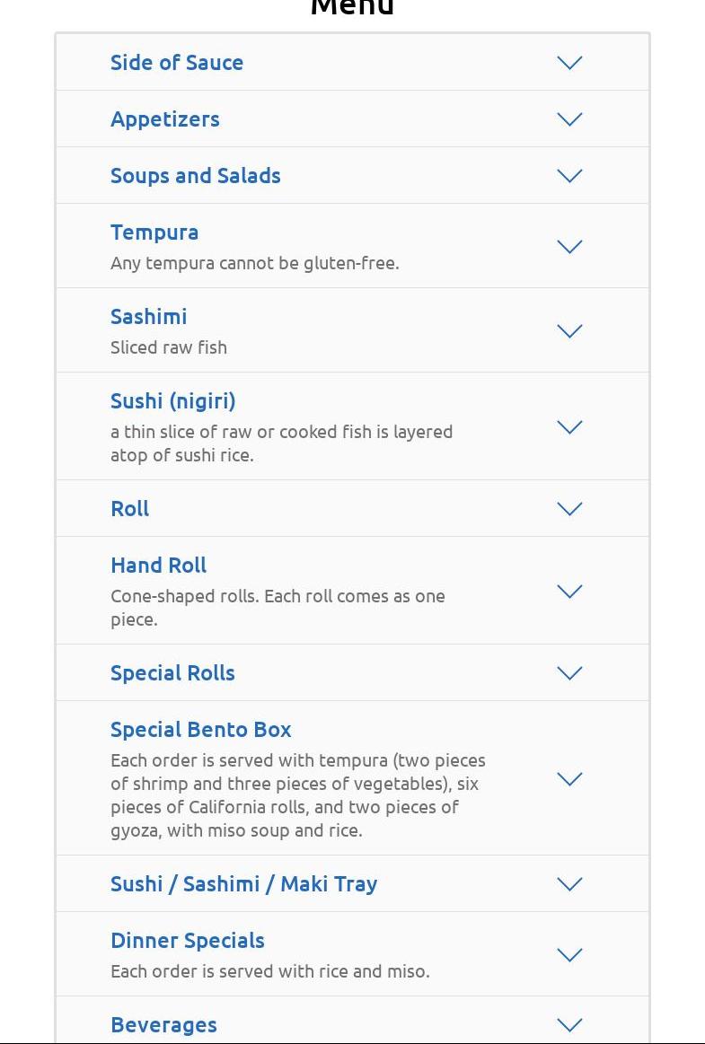The width and height of the screenshot is (705, 1044).
Task: Open the Sashimi category title
Action: (x=149, y=317)
